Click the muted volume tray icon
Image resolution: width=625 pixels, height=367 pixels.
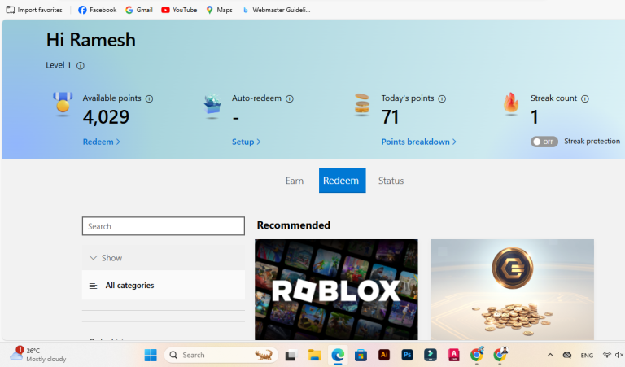(x=619, y=355)
